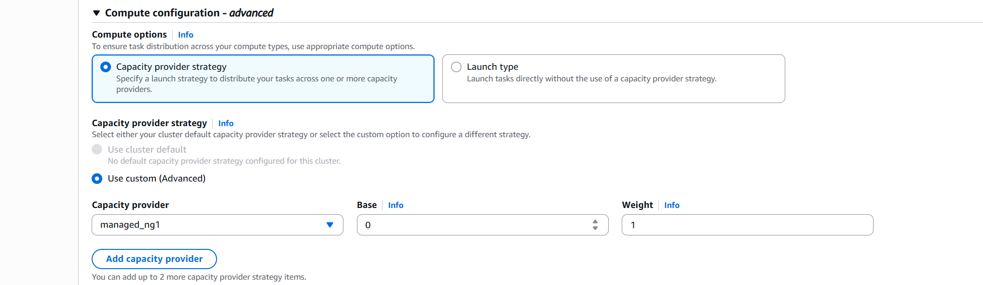Open the Info link next to Base
Image resolution: width=983 pixels, height=285 pixels.
(x=396, y=205)
